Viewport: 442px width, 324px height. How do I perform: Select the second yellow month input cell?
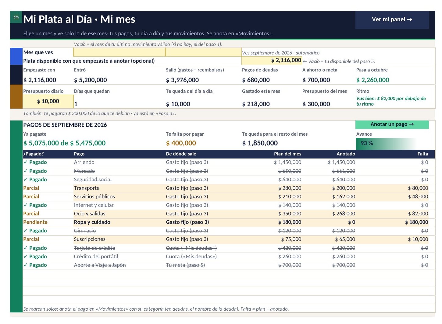click(203, 52)
